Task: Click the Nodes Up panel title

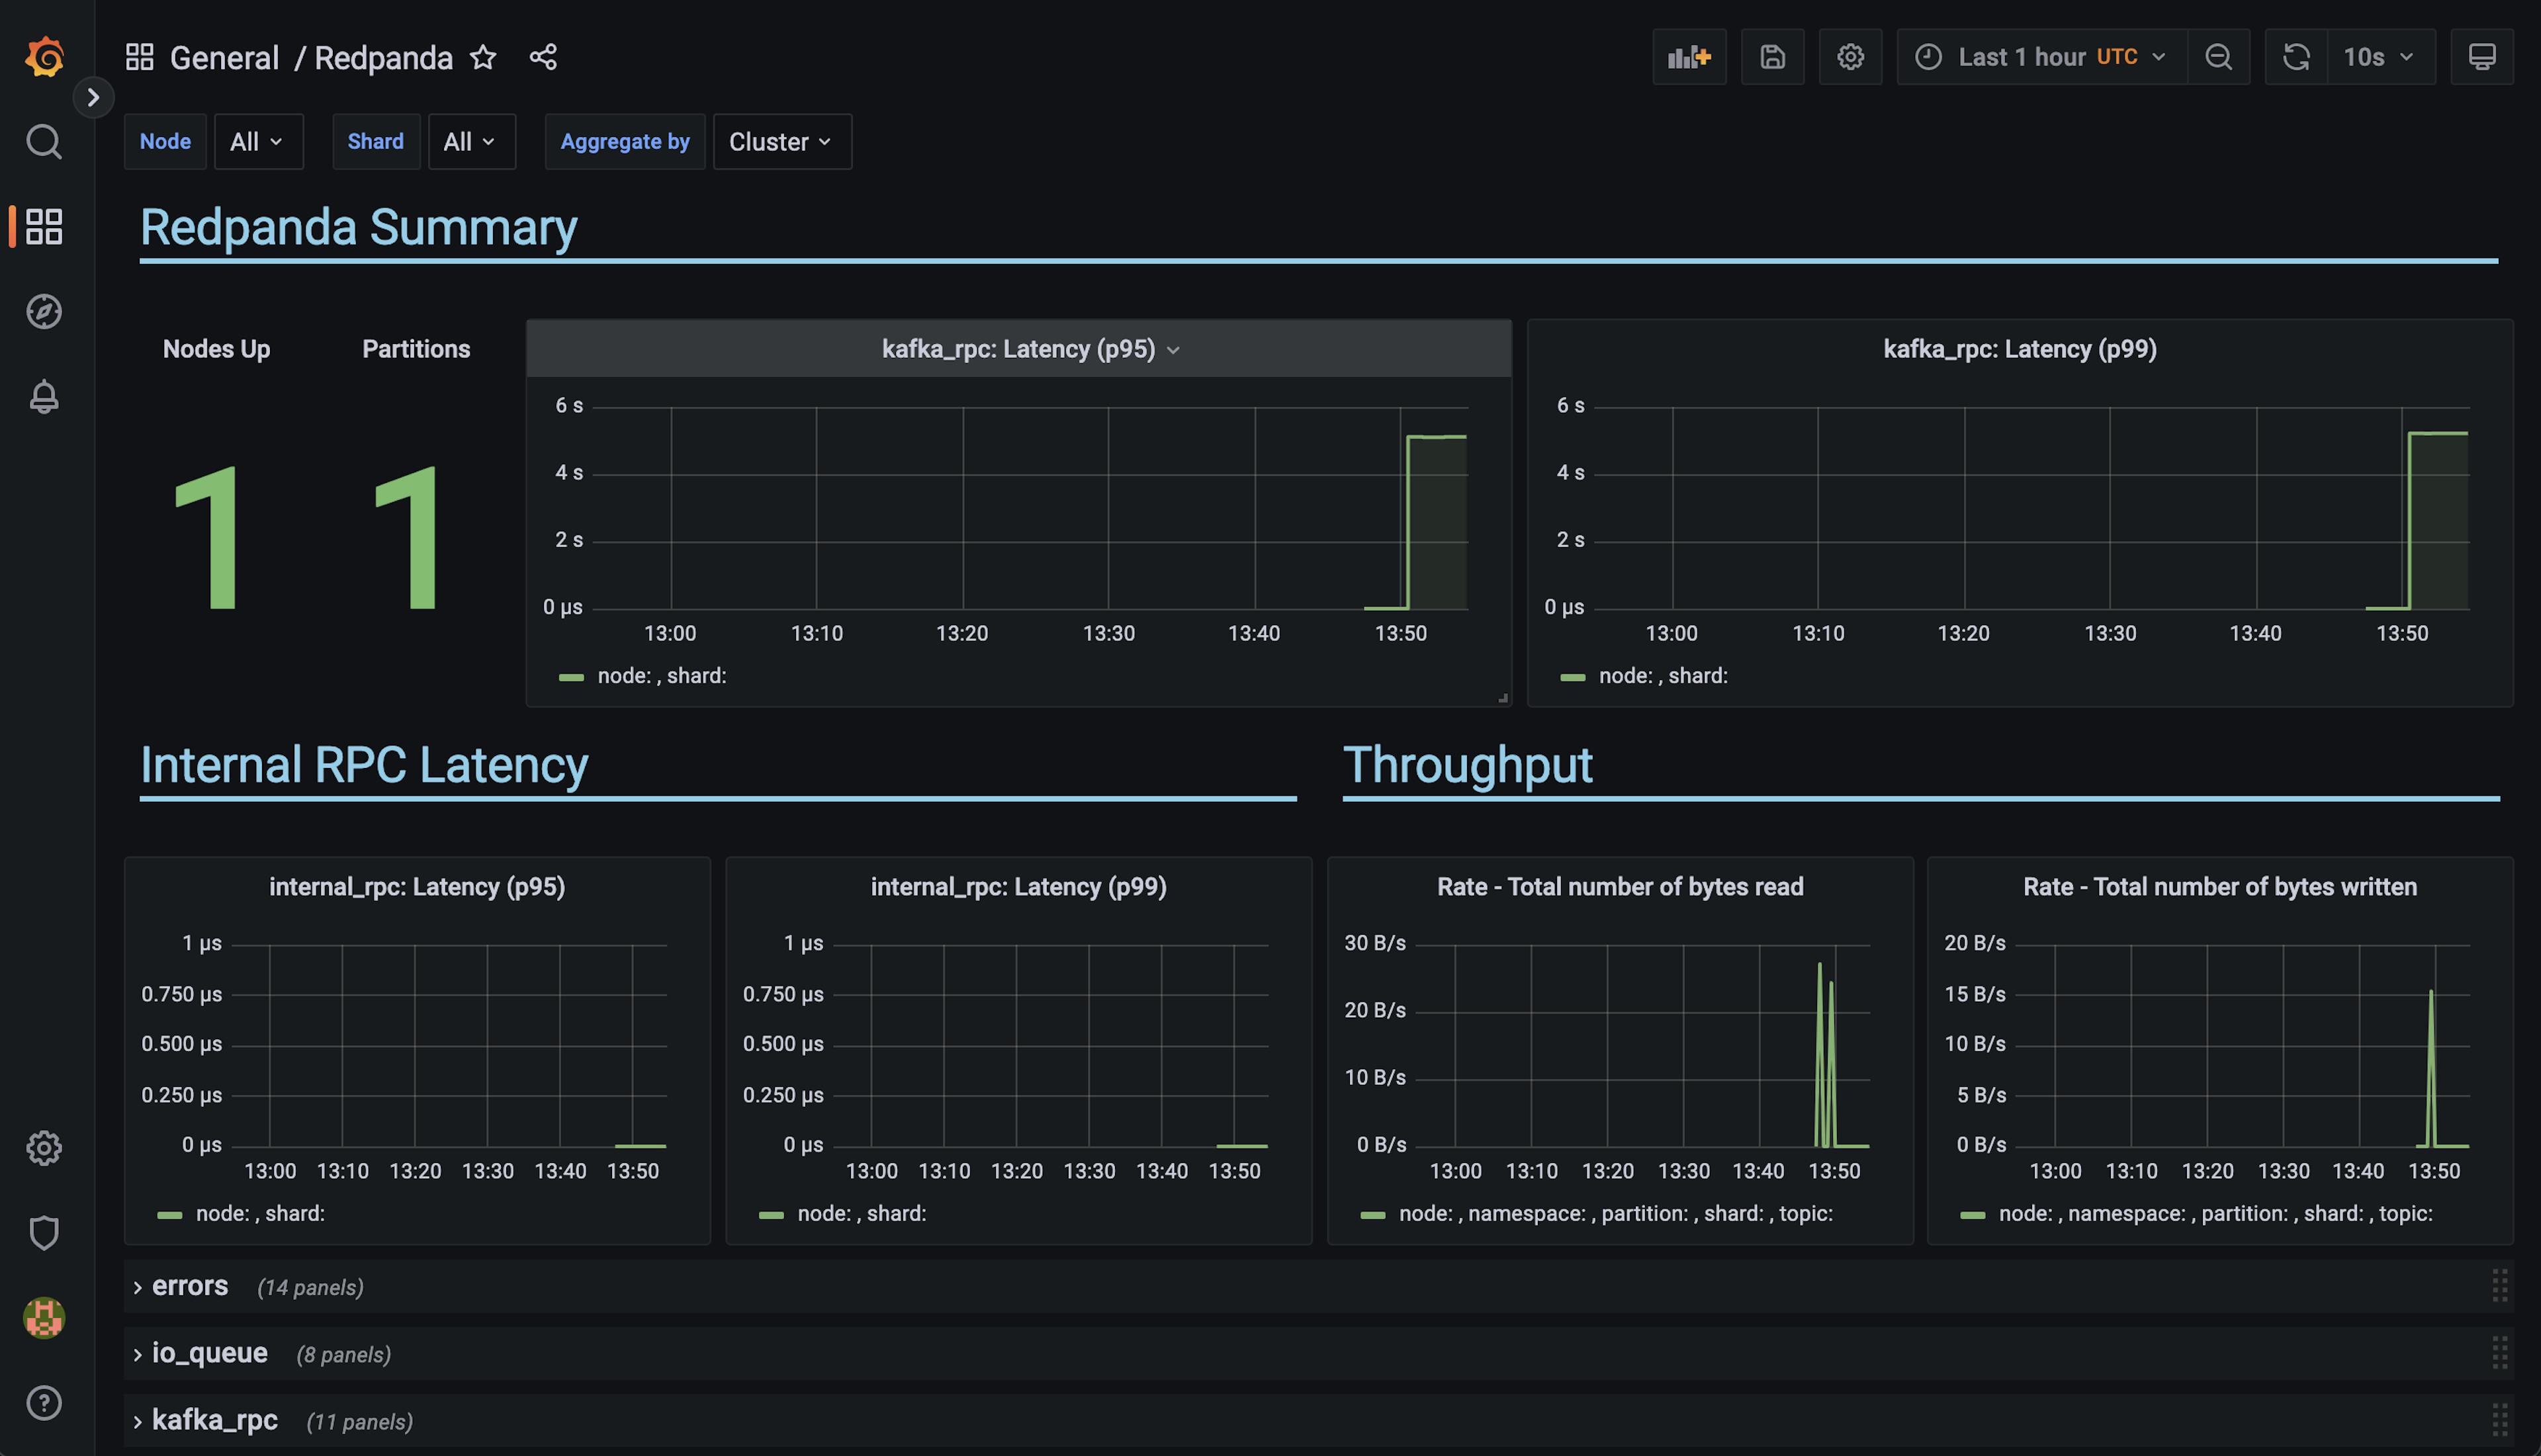Action: tap(216, 349)
